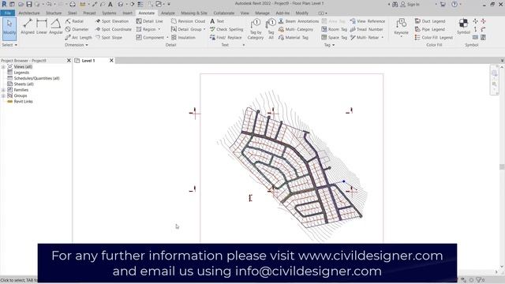
Task: Place a Space Tag
Action: [334, 38]
